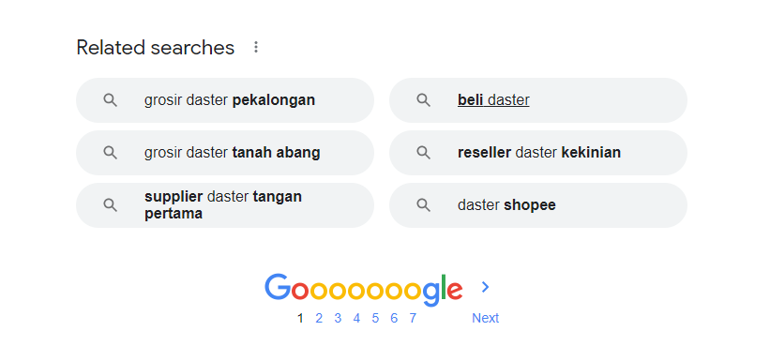This screenshot has width=770, height=361.
Task: Open the grosir daster pekalongan suggestion
Action: click(x=225, y=100)
